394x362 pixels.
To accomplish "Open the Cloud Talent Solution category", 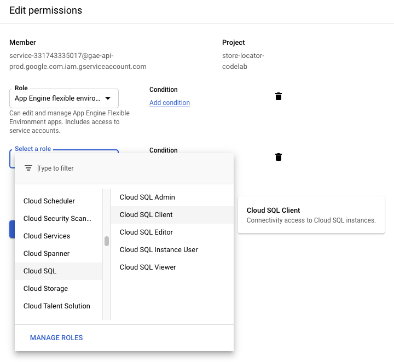I will click(56, 306).
